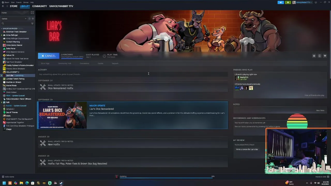Switch to the Community tab

(x=40, y=6)
